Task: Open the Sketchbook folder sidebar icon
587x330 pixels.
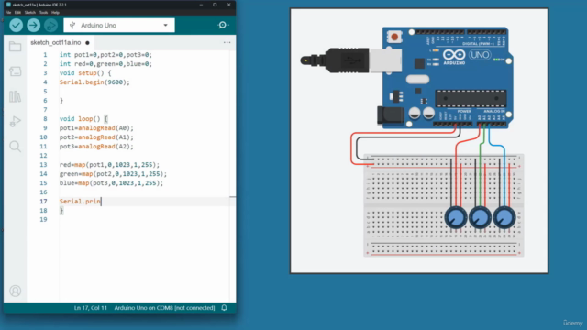Action: (x=15, y=47)
